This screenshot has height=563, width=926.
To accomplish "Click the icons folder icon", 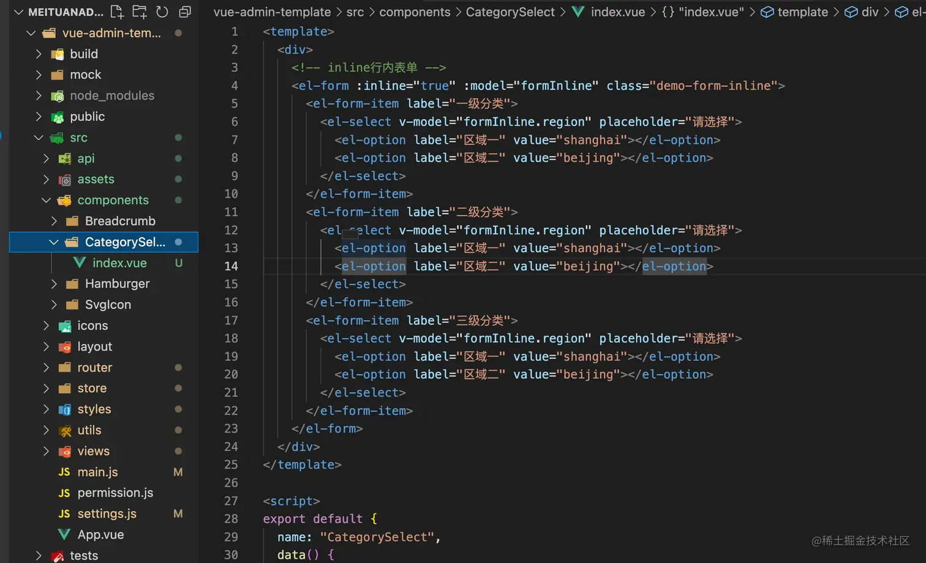I will (x=64, y=326).
